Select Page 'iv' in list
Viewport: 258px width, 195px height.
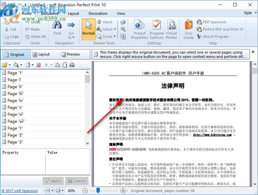click(x=43, y=101)
